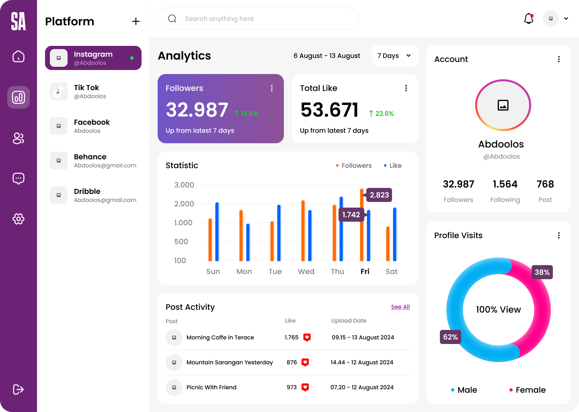Viewport: 579px width, 412px height.
Task: Click the search magnifier icon
Action: pyautogui.click(x=172, y=19)
